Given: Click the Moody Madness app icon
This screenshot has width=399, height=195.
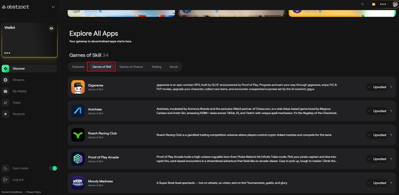Looking at the screenshot, I should 78,183.
